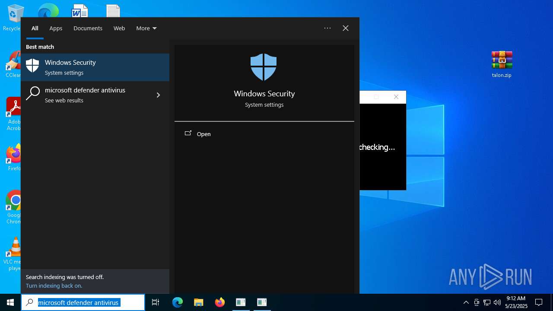553x311 pixels.
Task: Expand microsoft defender antivirus web result chevron
Action: (158, 95)
